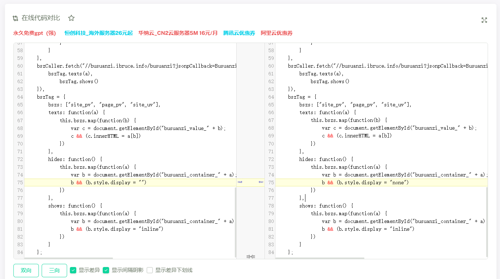Image resolution: width=500 pixels, height=279 pixels.
Task: Click "bszTag = {" in the left pane
Action: pyautogui.click(x=51, y=97)
